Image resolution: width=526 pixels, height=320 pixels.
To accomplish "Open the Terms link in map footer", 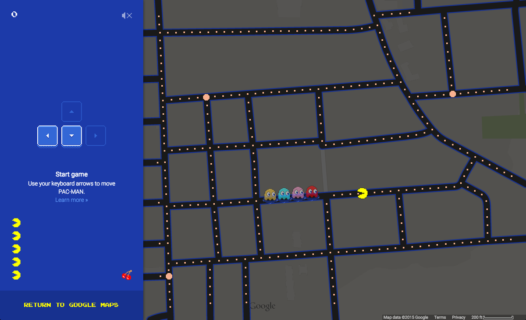I will coord(440,317).
